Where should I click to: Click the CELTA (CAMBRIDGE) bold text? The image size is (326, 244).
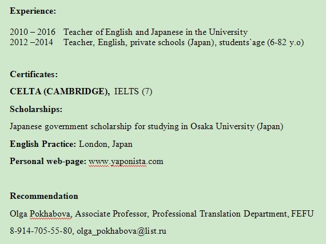[x=59, y=91]
